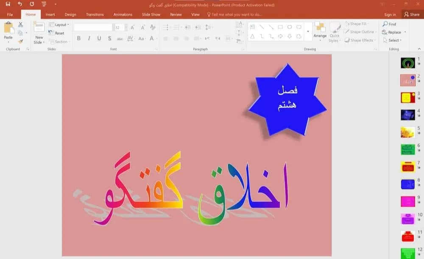Open Bullets list dropdown
Screen dimensions: 424x259
click(x=166, y=27)
